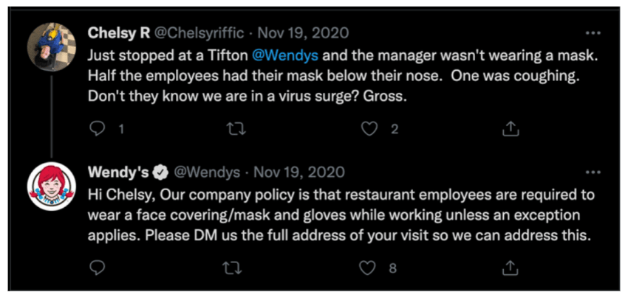Open the Chelsy R display name
The width and height of the screenshot is (628, 300).
pyautogui.click(x=118, y=33)
